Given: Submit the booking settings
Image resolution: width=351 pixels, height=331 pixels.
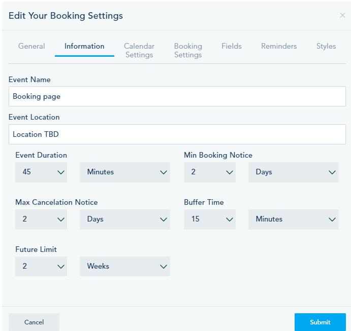Looking at the screenshot, I should click(x=320, y=322).
